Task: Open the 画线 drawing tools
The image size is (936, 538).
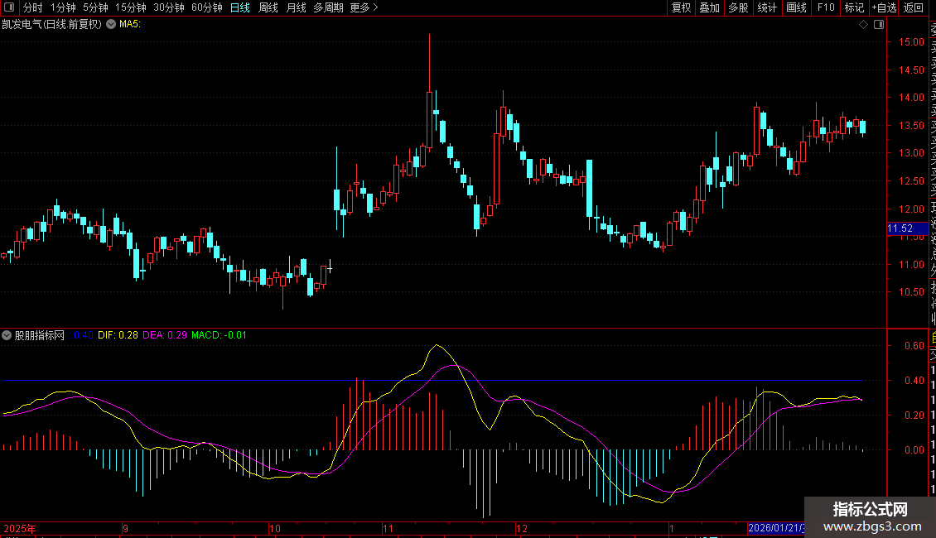Action: pyautogui.click(x=796, y=8)
